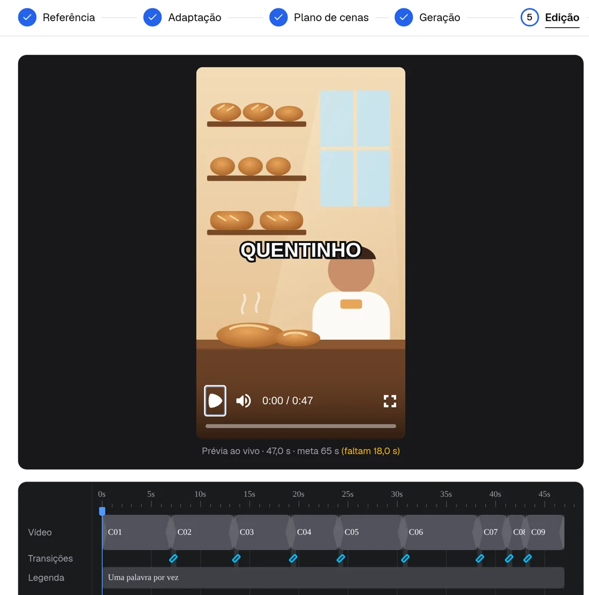Image resolution: width=589 pixels, height=595 pixels.
Task: Seek on the video progress bar
Action: tap(300, 426)
